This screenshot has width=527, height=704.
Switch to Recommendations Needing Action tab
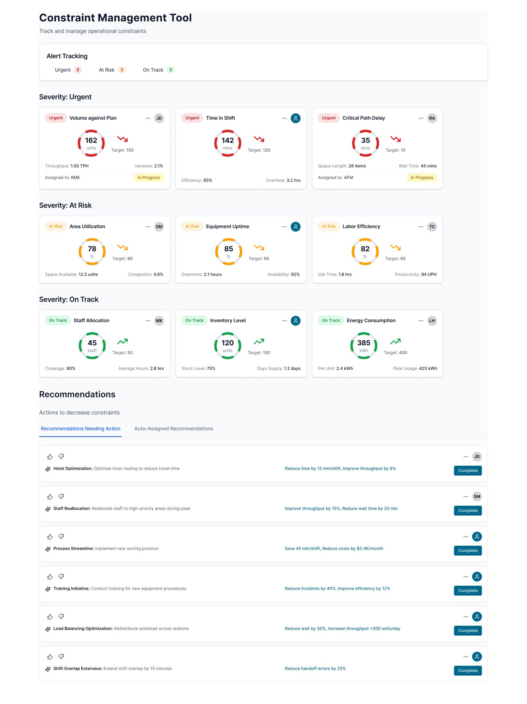81,429
